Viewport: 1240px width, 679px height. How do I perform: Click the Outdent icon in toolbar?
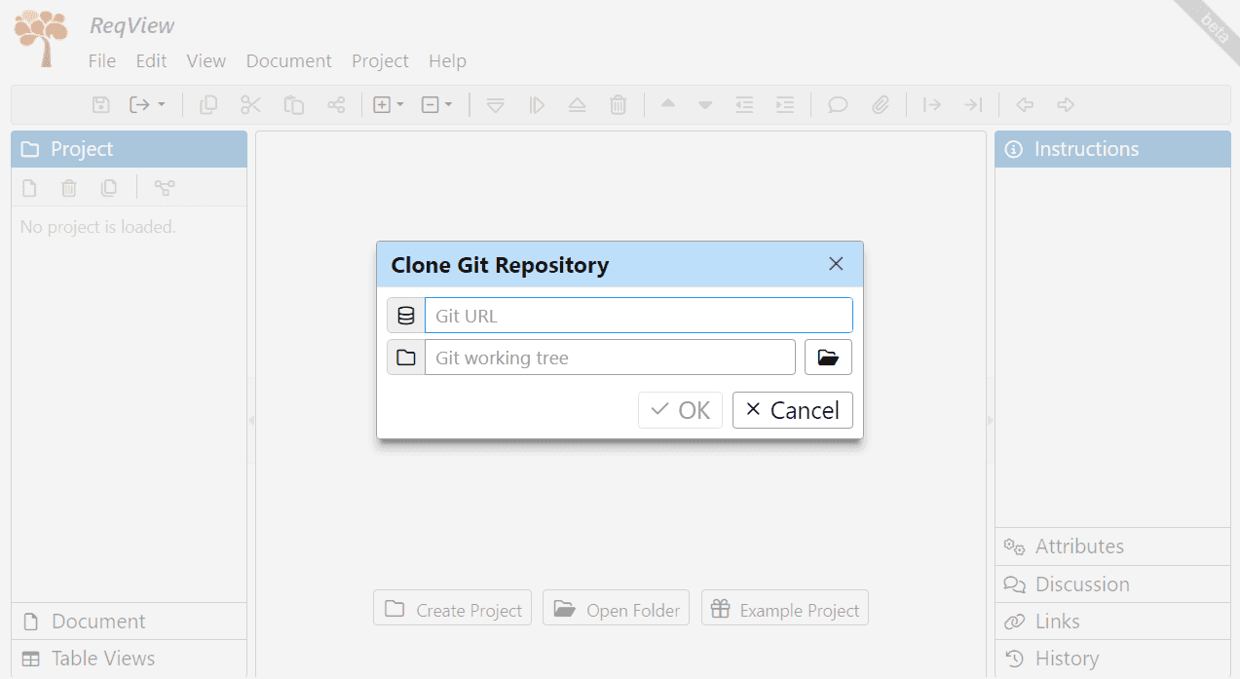pos(744,104)
